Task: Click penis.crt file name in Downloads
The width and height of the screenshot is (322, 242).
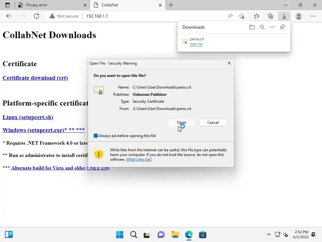Action: coord(197,39)
